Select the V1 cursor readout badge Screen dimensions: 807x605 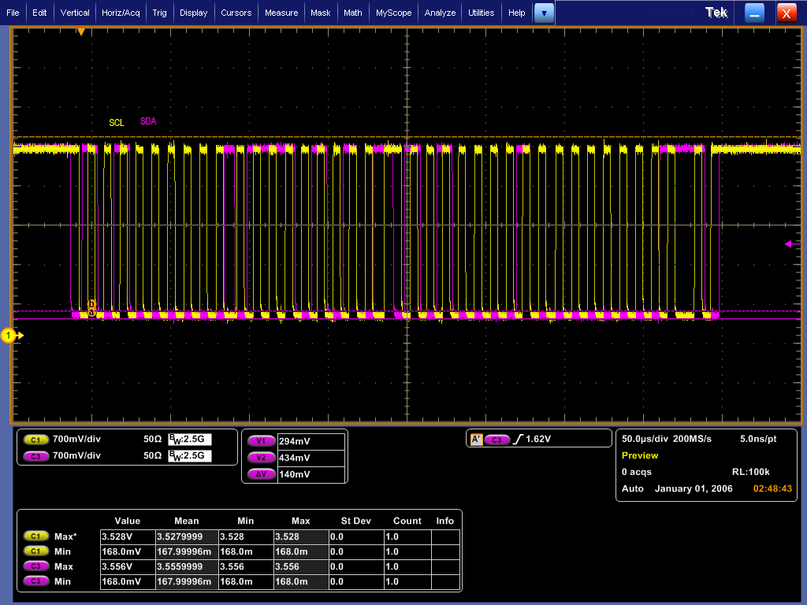[260, 442]
